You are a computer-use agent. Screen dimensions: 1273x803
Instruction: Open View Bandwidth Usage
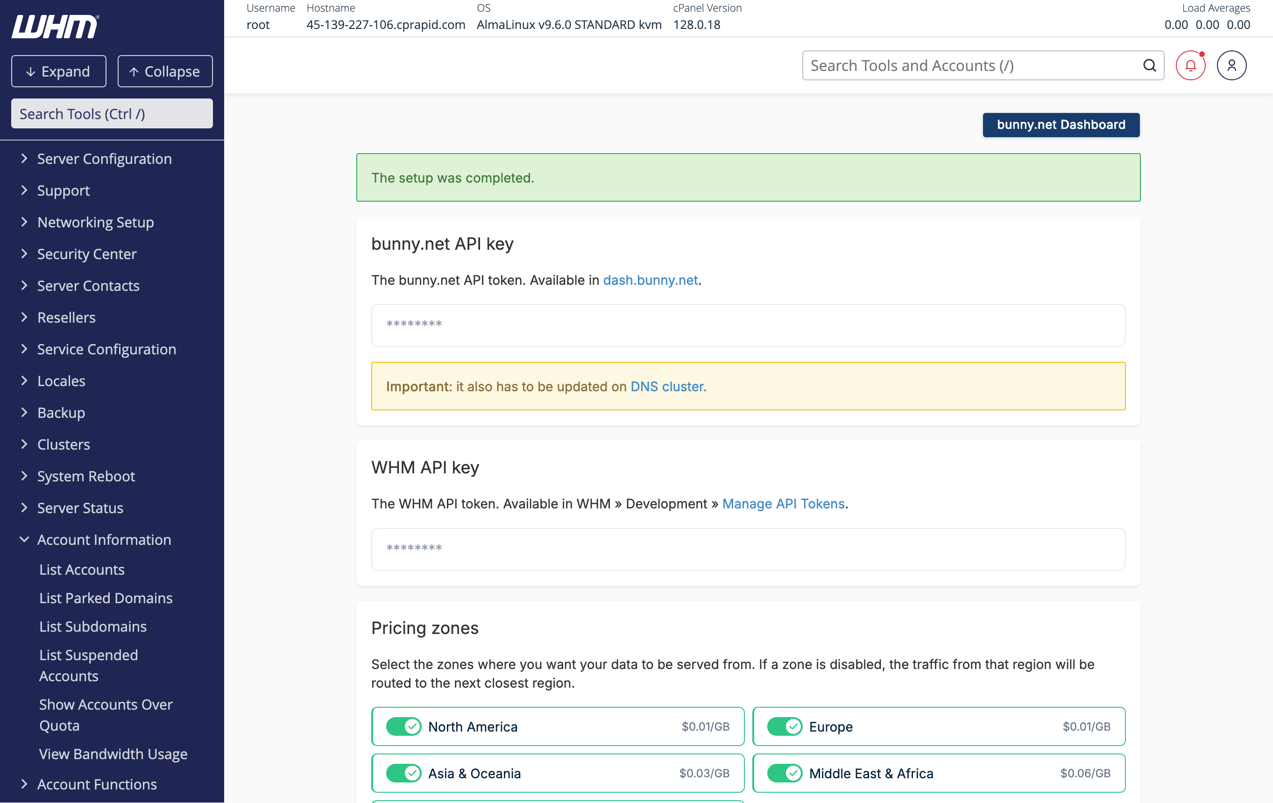[113, 754]
